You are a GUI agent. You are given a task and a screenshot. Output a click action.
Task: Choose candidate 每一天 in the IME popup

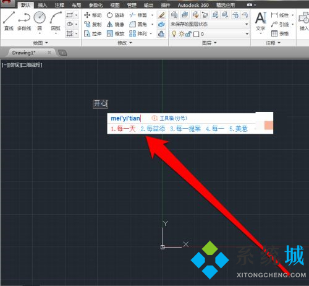click(x=123, y=129)
